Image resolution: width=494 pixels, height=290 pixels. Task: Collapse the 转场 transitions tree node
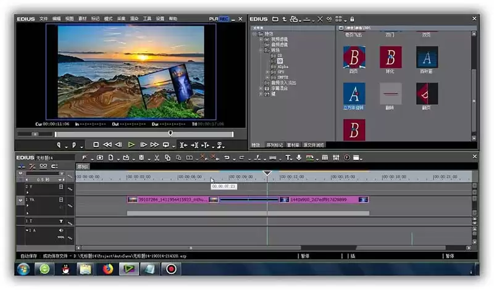coord(261,50)
